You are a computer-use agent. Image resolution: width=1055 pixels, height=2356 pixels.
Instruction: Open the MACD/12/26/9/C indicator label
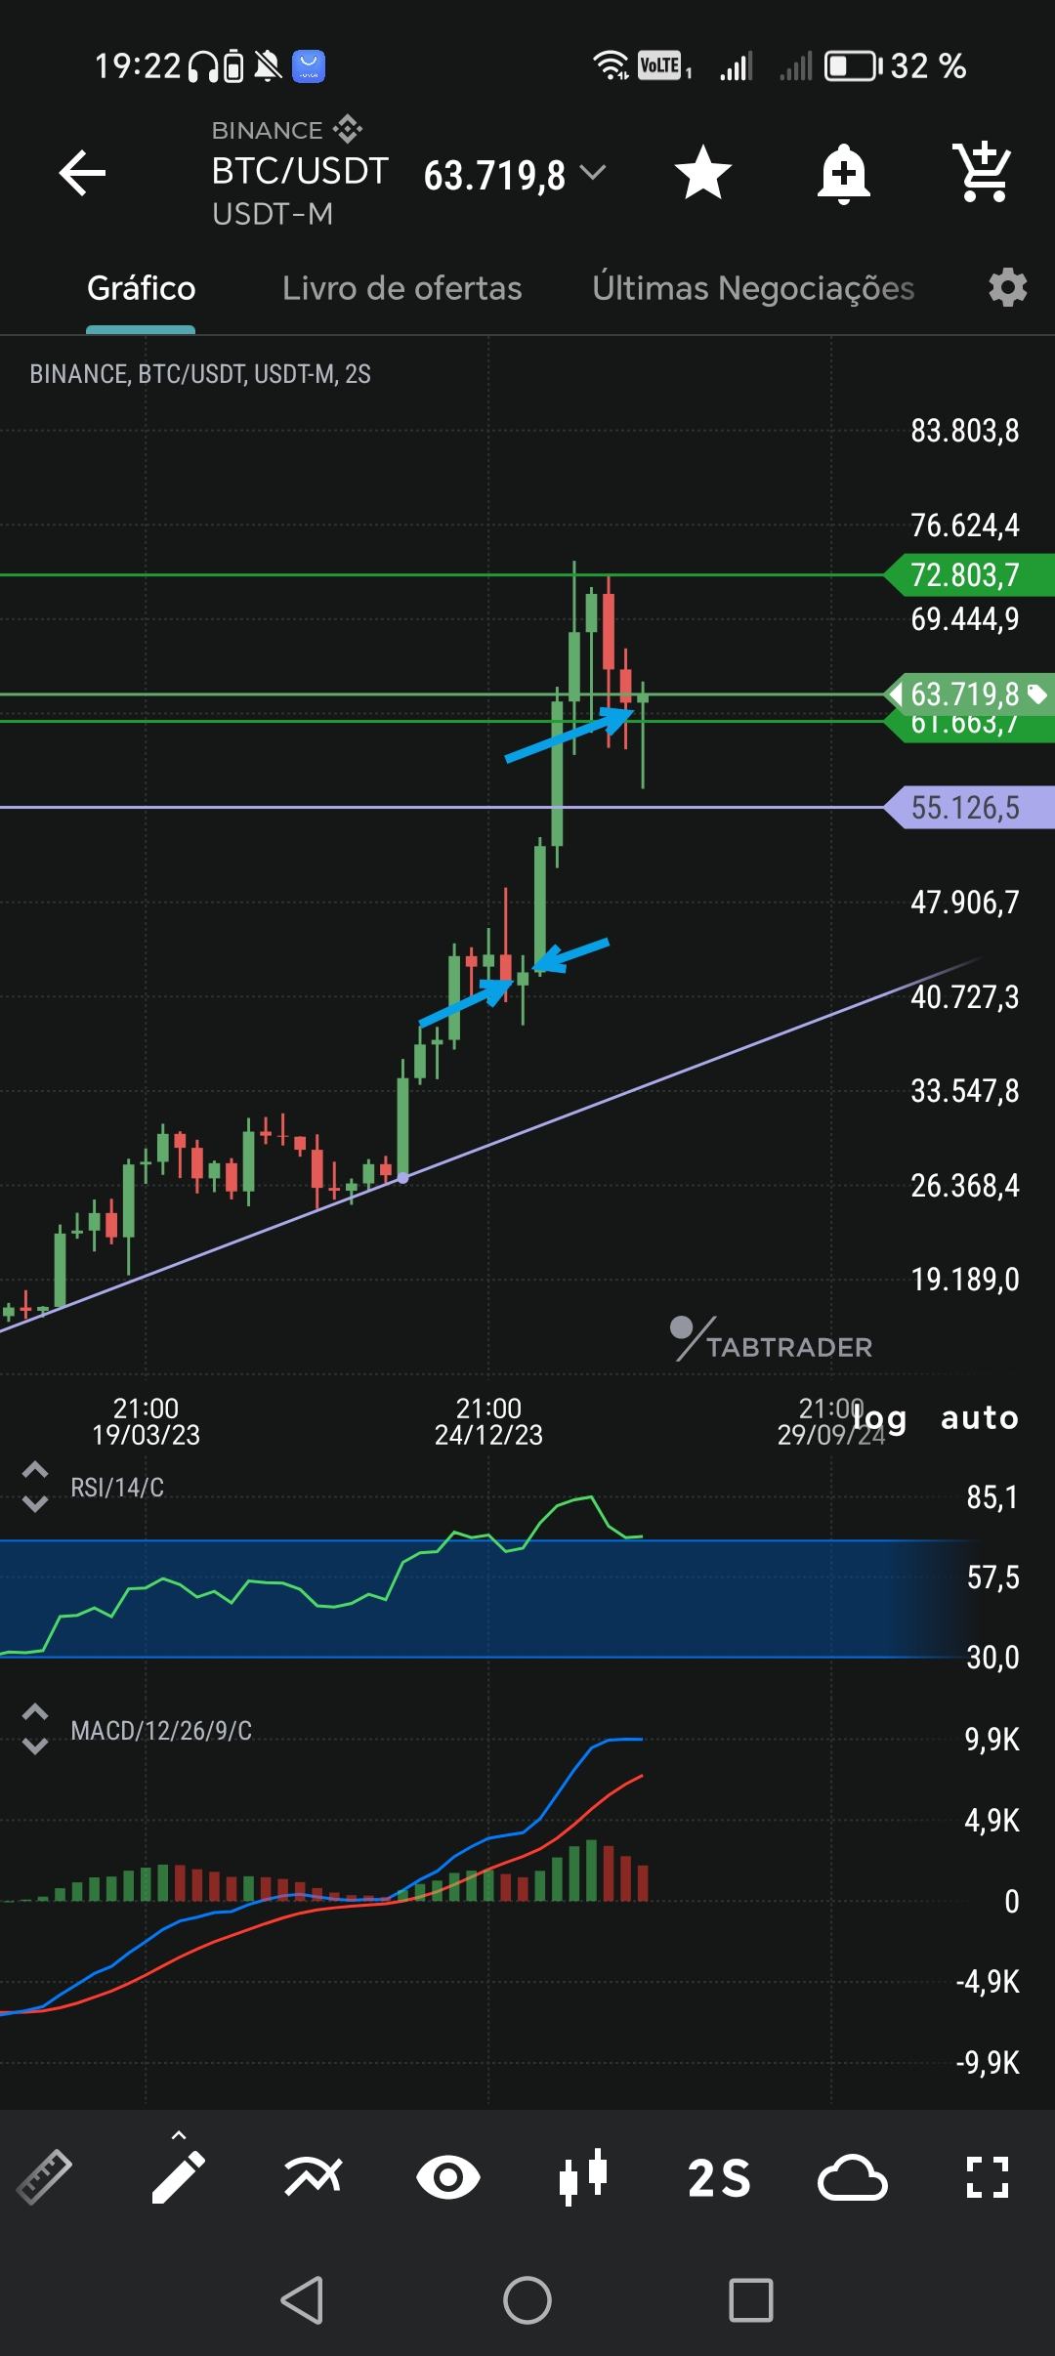point(161,1731)
